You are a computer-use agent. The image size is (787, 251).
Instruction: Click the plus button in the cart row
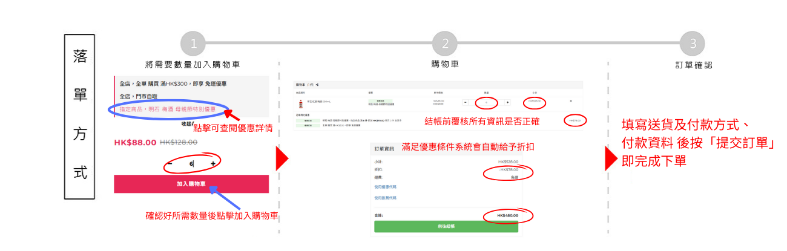pos(507,102)
